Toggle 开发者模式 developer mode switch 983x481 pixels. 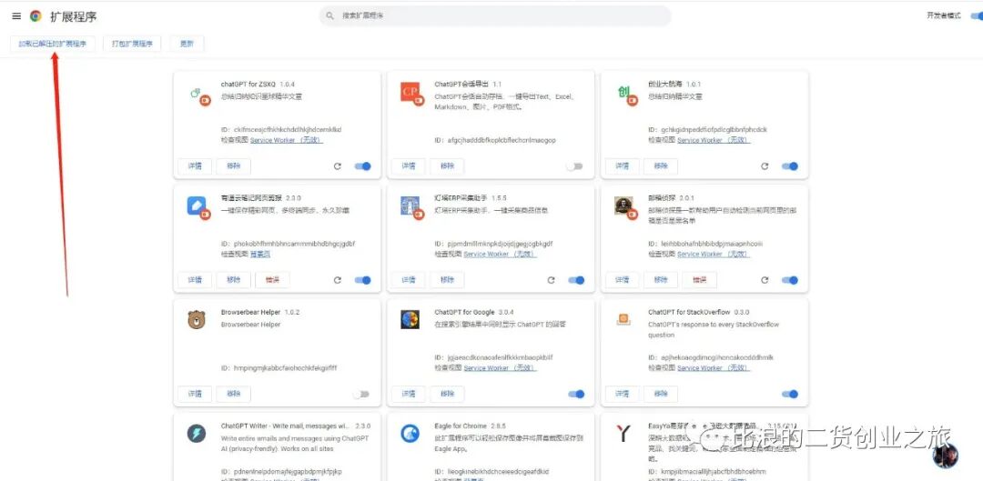pyautogui.click(x=976, y=16)
